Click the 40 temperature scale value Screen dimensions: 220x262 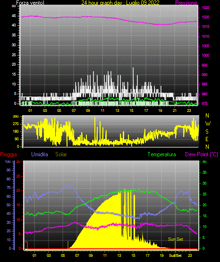(204, 161)
